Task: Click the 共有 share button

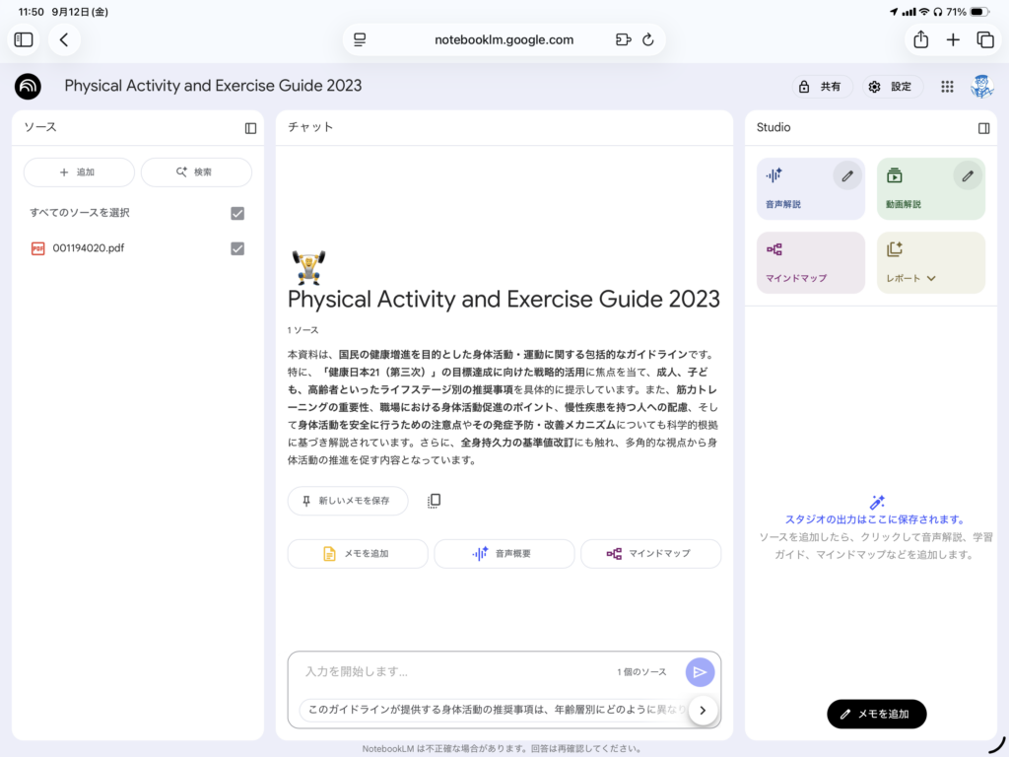Action: click(x=821, y=87)
